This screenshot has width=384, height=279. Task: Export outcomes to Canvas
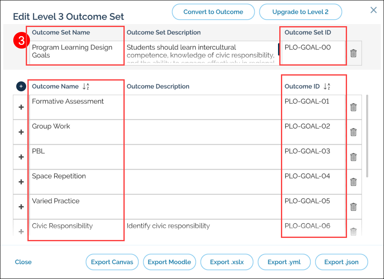112,262
